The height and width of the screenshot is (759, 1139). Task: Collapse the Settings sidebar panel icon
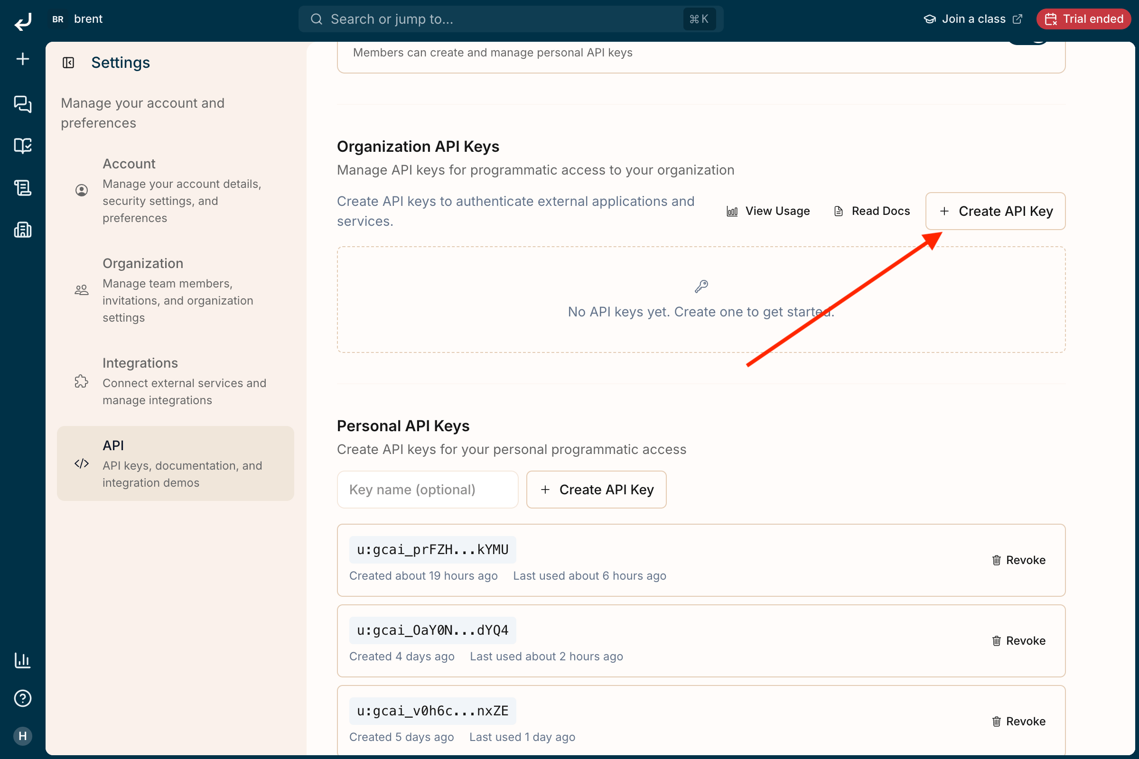[68, 63]
